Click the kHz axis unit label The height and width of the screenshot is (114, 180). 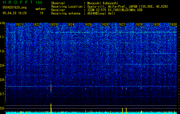point(3,23)
